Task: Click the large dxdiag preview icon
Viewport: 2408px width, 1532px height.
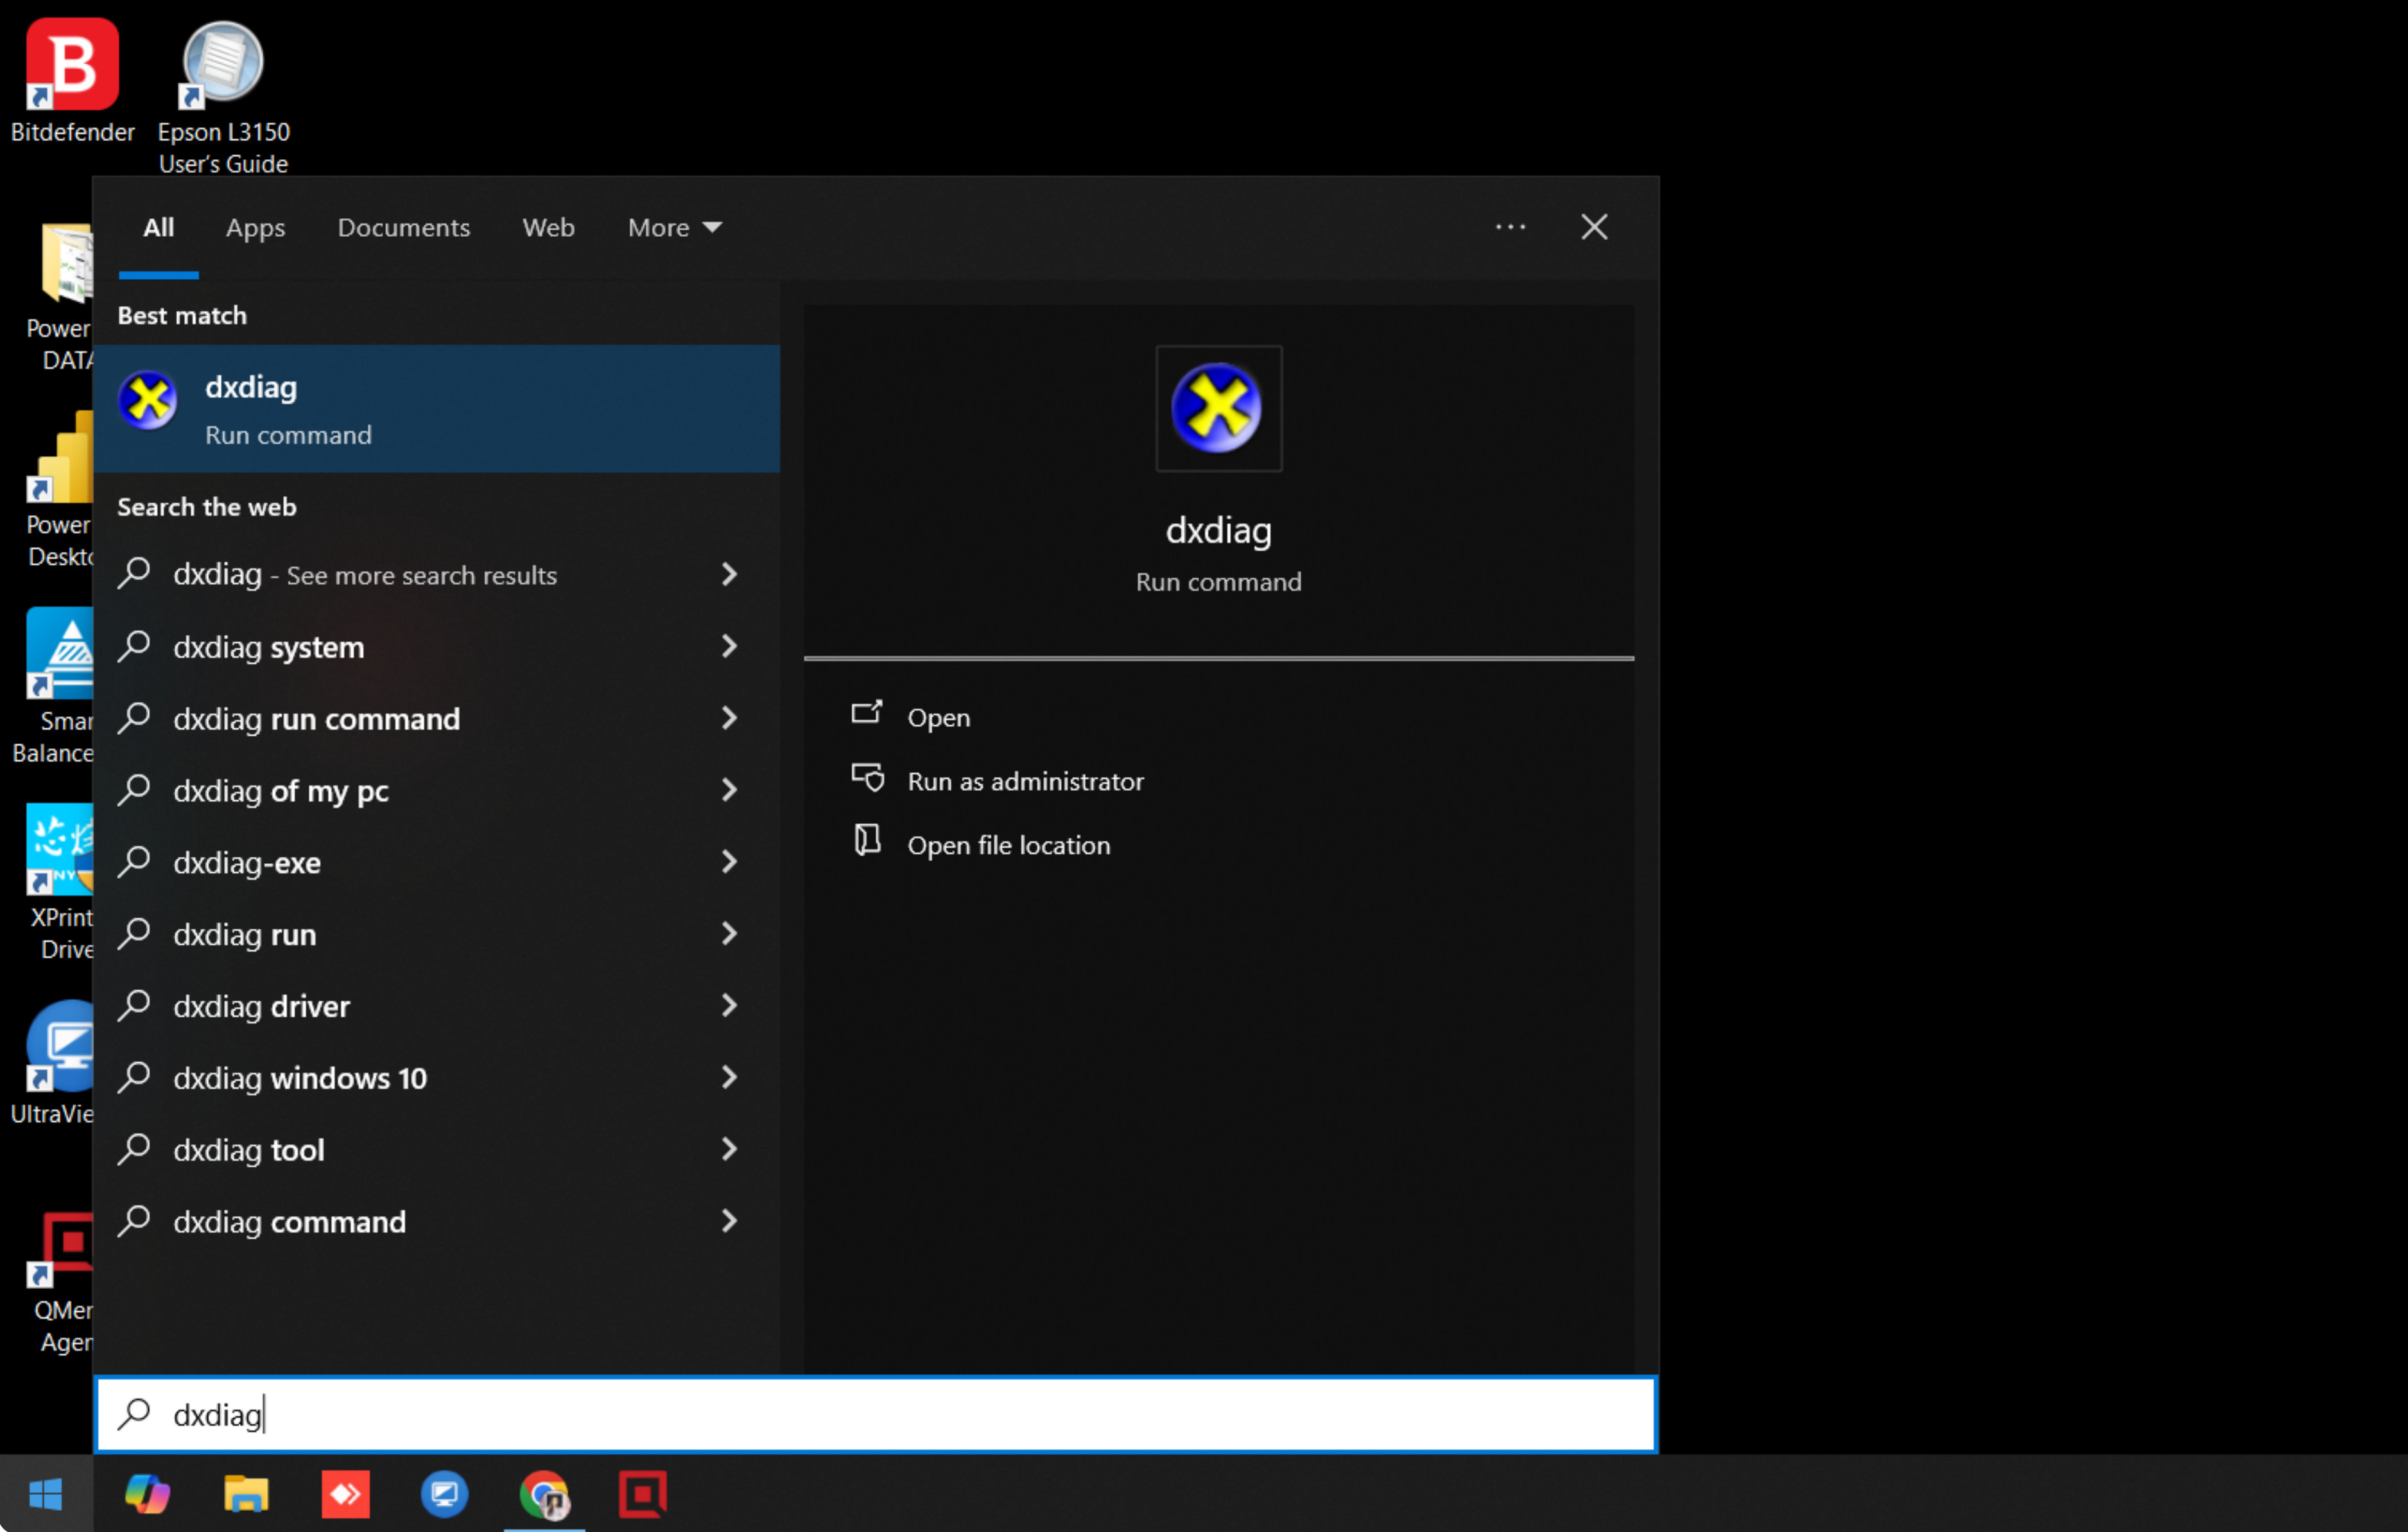Action: (1217, 408)
